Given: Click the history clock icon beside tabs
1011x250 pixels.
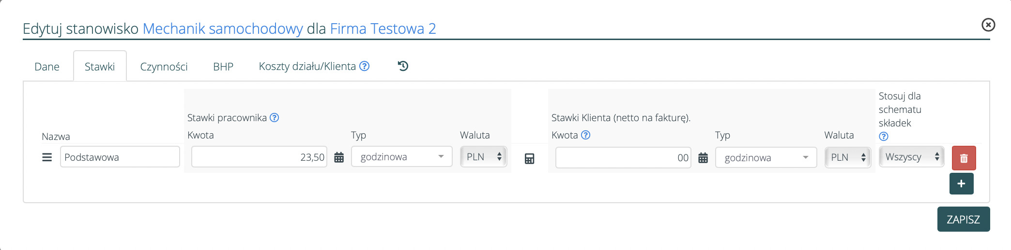Looking at the screenshot, I should click(x=403, y=66).
